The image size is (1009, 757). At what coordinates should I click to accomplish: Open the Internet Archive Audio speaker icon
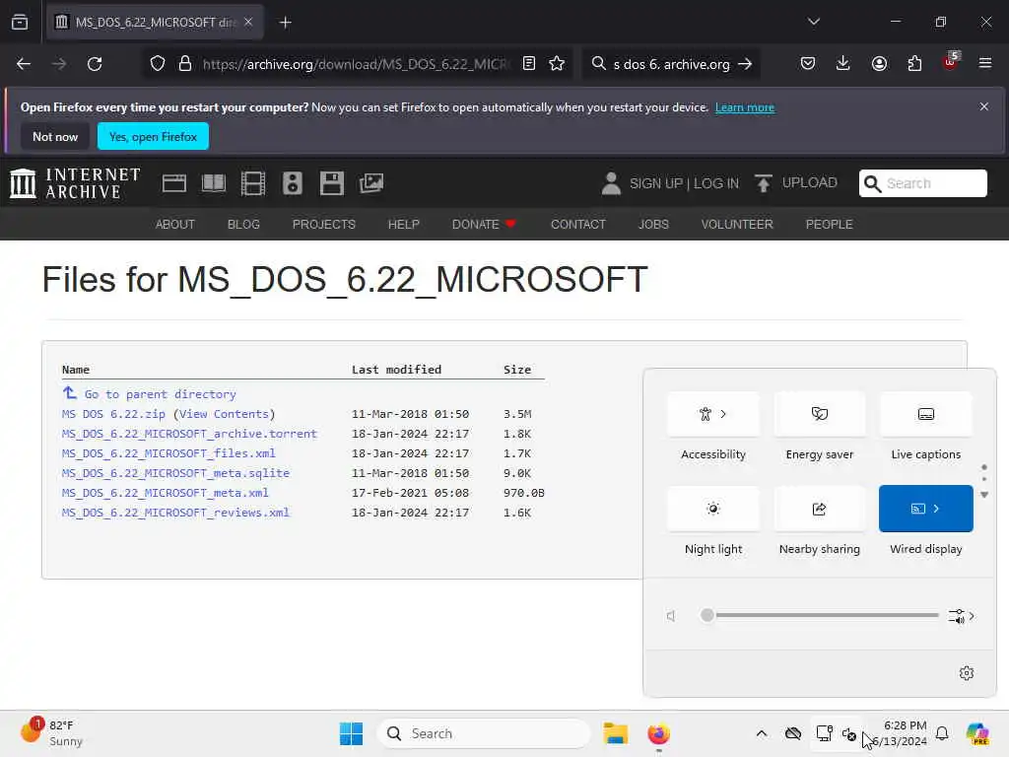292,183
